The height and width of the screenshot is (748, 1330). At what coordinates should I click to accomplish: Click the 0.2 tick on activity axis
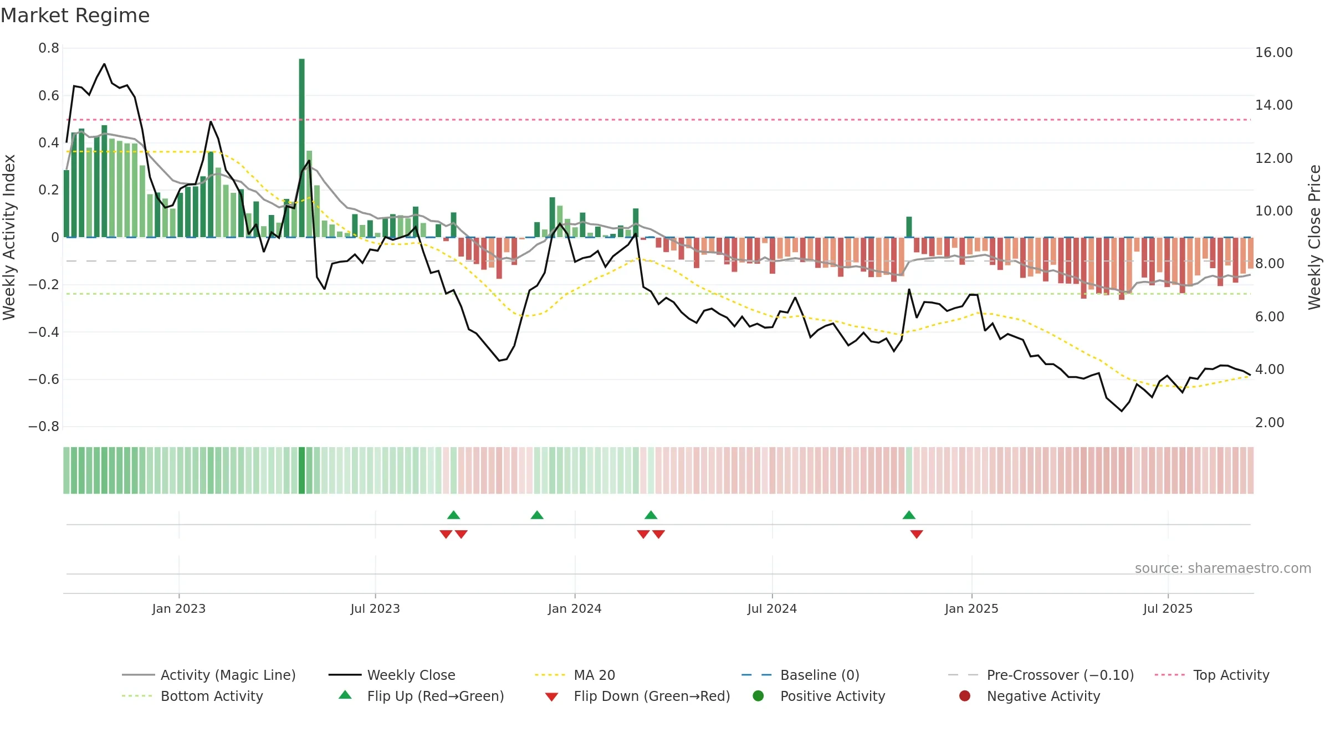point(49,190)
